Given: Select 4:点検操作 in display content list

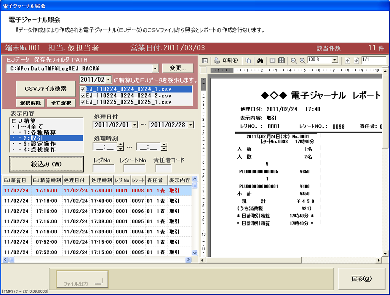Looking at the screenshot, I should (46, 149).
